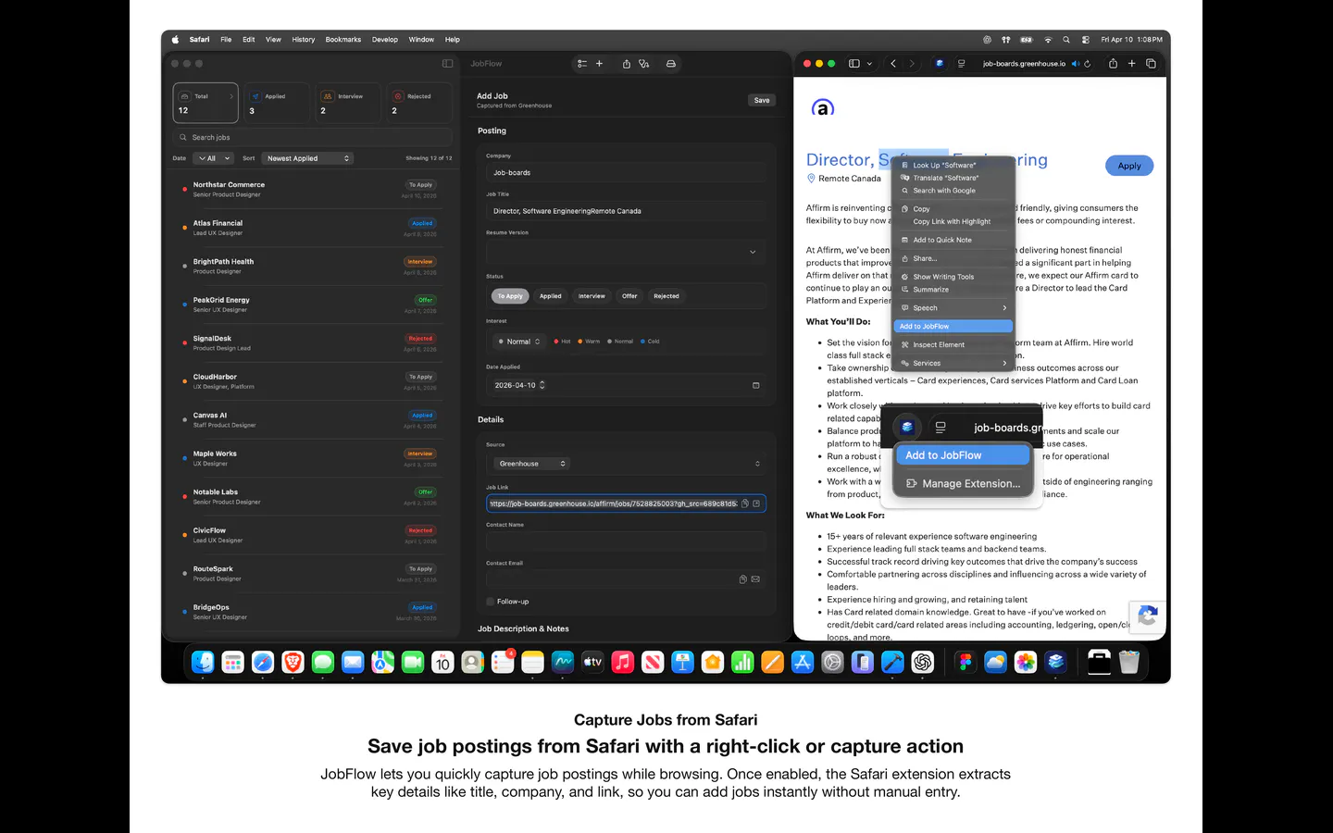
Task: Select the To Apply status pill
Action: point(510,296)
